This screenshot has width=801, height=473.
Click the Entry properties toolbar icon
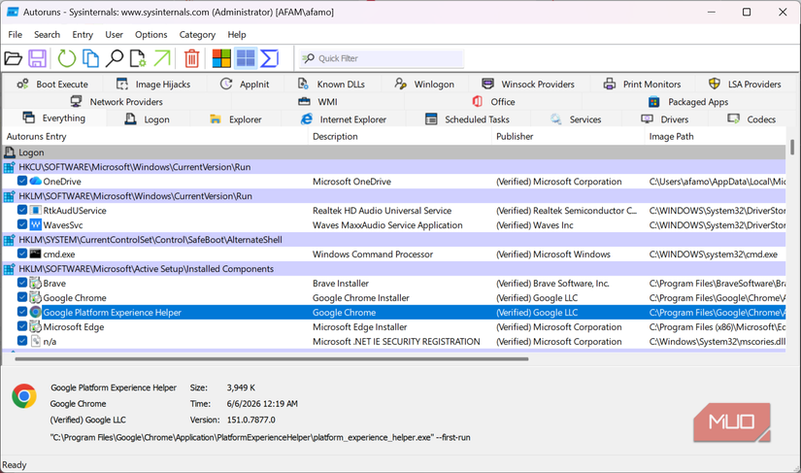(x=138, y=58)
